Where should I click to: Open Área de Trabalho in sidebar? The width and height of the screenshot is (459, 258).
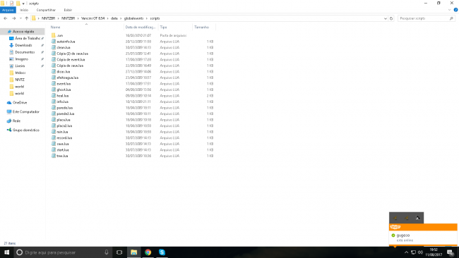[28, 38]
